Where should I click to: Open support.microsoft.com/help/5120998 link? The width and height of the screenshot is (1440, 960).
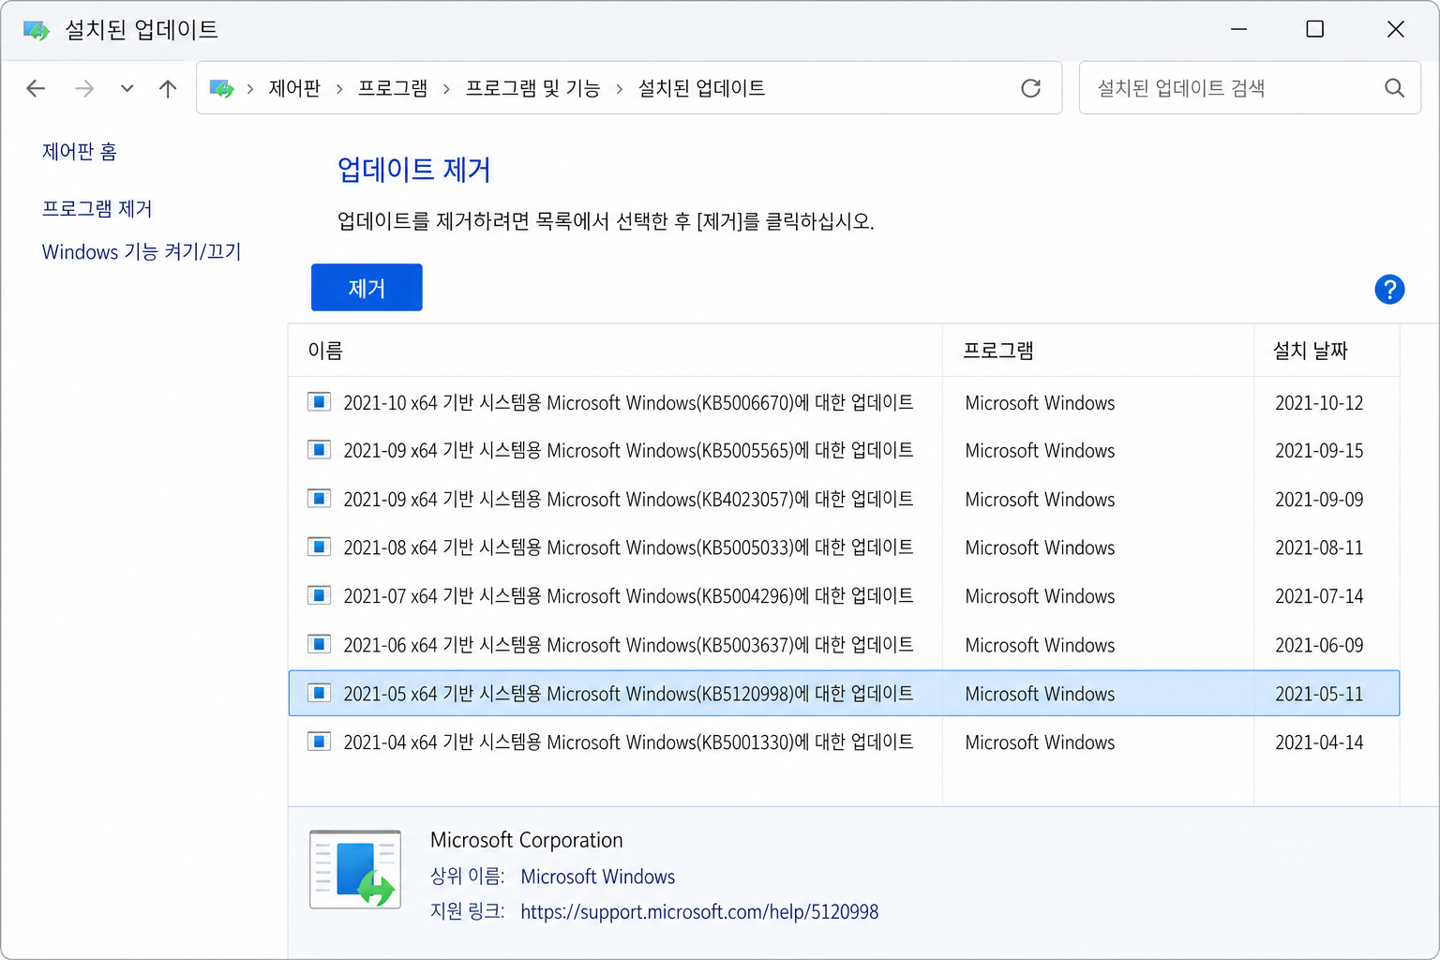(699, 911)
